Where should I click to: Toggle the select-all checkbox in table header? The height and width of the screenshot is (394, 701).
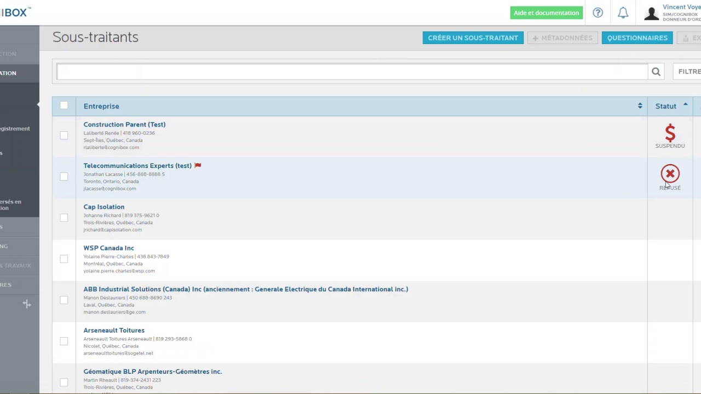64,105
